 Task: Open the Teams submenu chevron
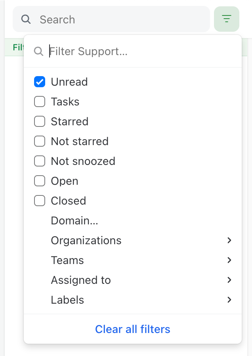click(229, 260)
